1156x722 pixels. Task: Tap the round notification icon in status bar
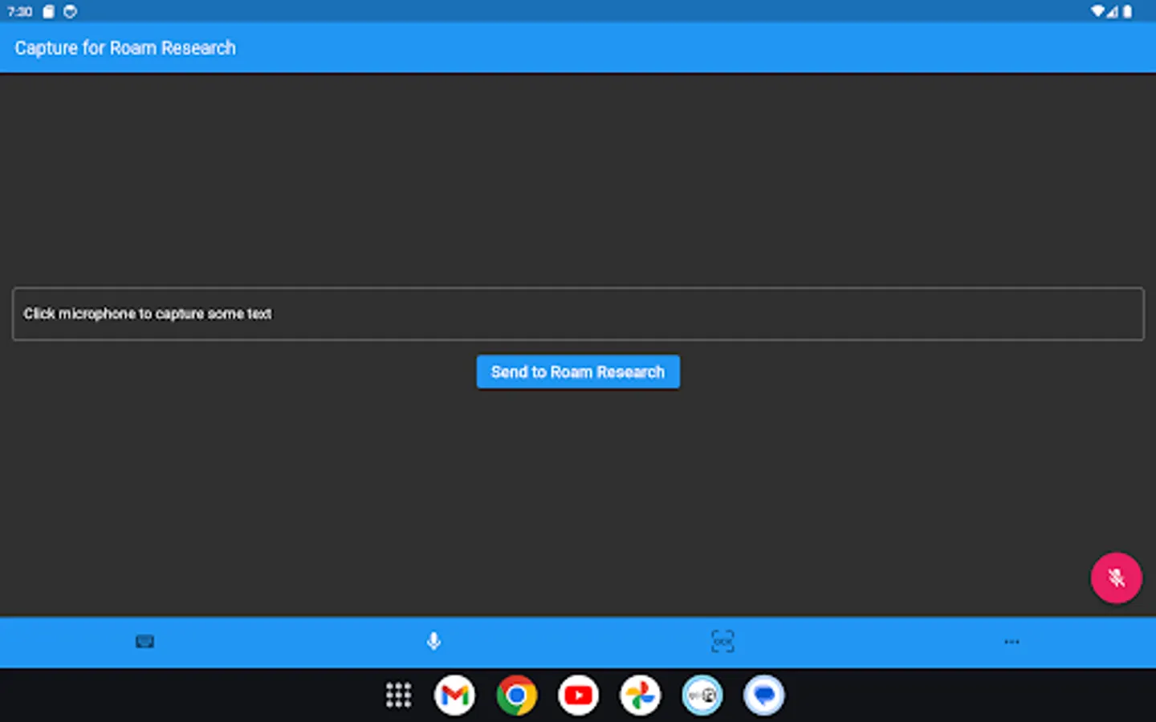[x=70, y=11]
